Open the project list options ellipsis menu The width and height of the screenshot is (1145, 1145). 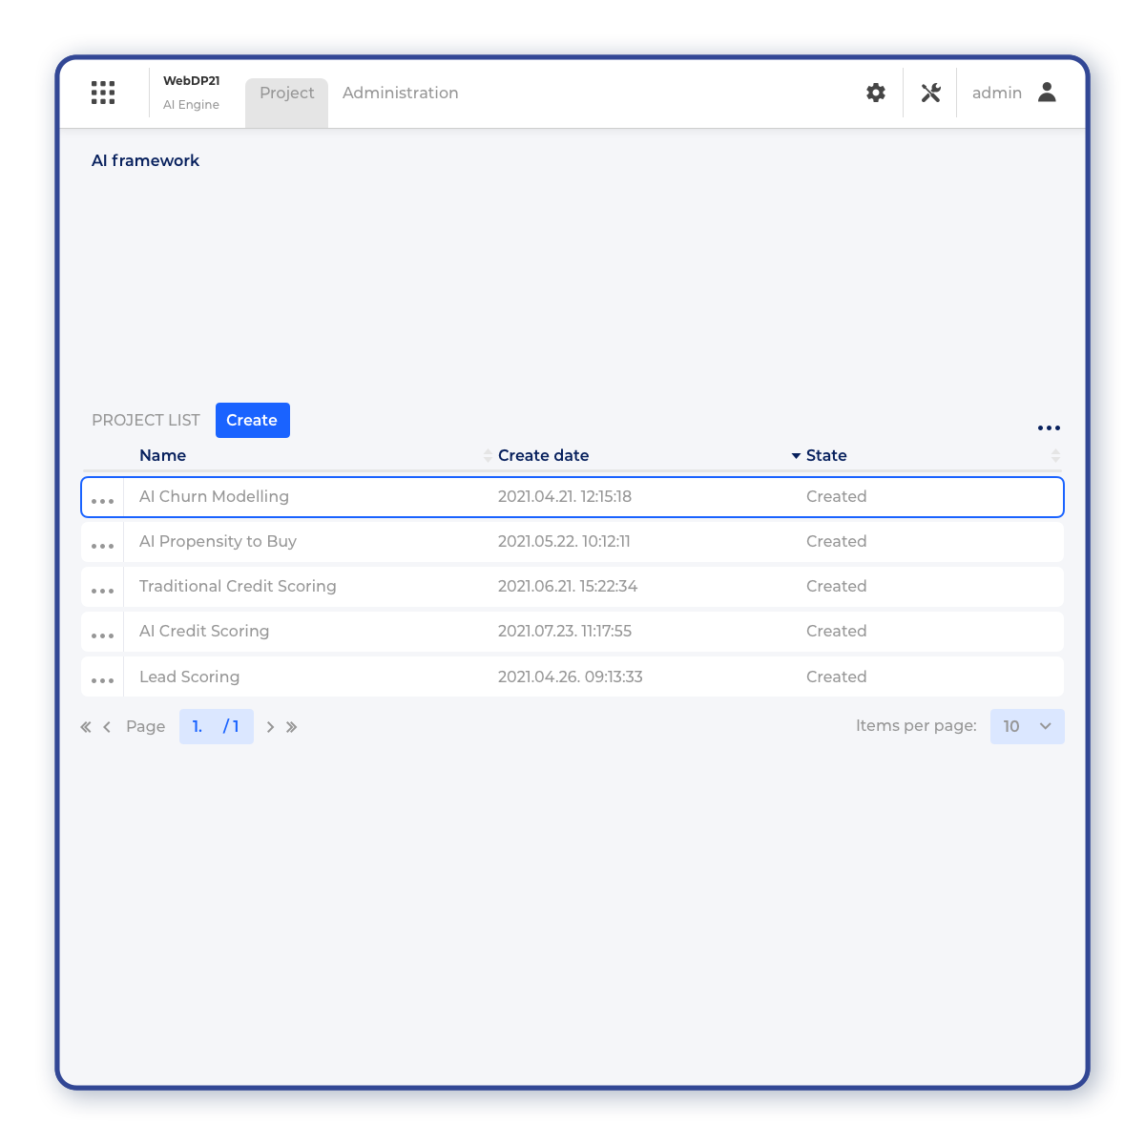(x=1049, y=428)
